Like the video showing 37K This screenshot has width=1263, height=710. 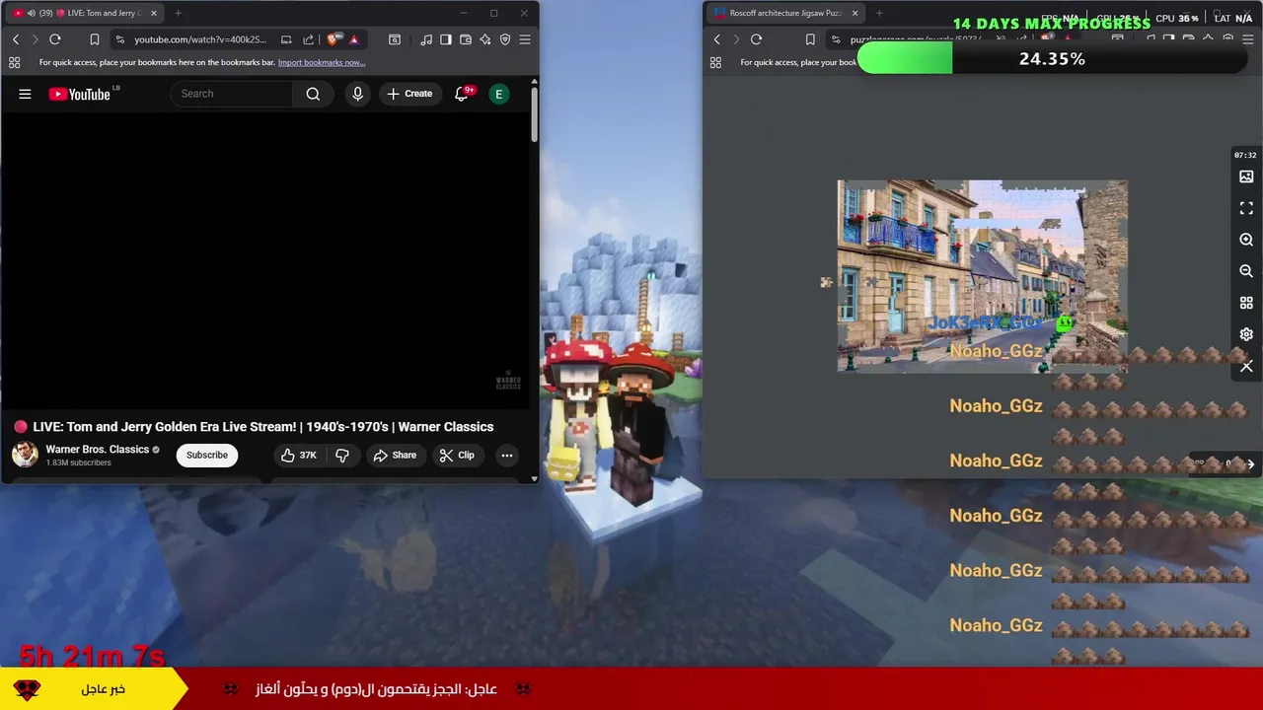coord(298,455)
